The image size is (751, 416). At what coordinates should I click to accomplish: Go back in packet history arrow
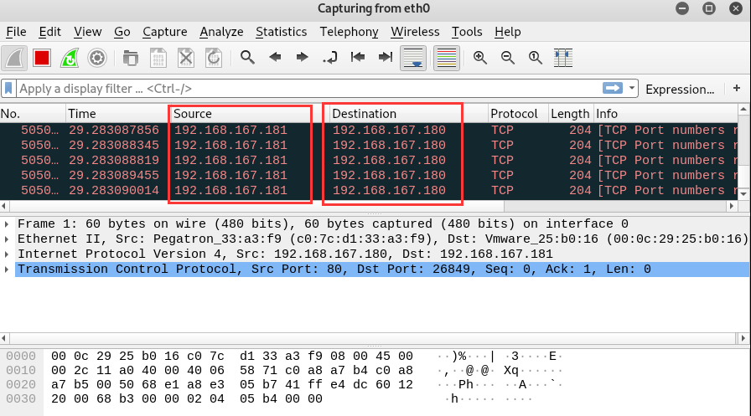point(275,58)
